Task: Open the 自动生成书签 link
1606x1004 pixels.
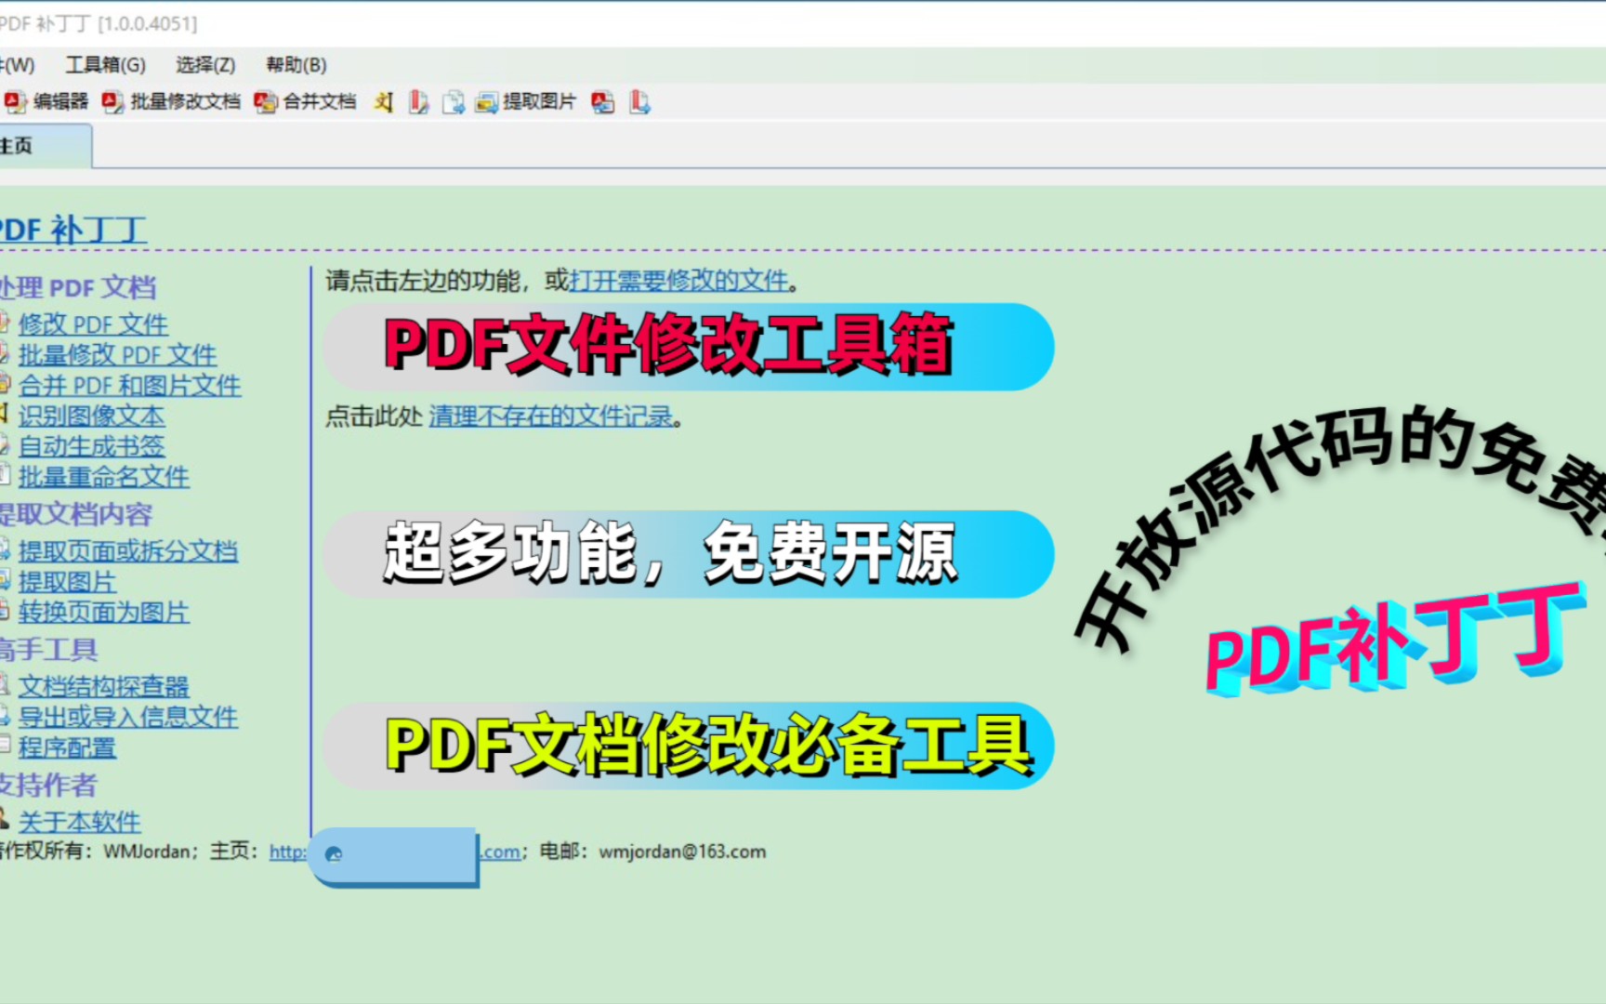Action: 91,446
